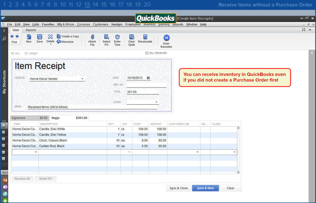Click the Memorize icon
This screenshot has height=203, width=316.
pyautogui.click(x=59, y=42)
